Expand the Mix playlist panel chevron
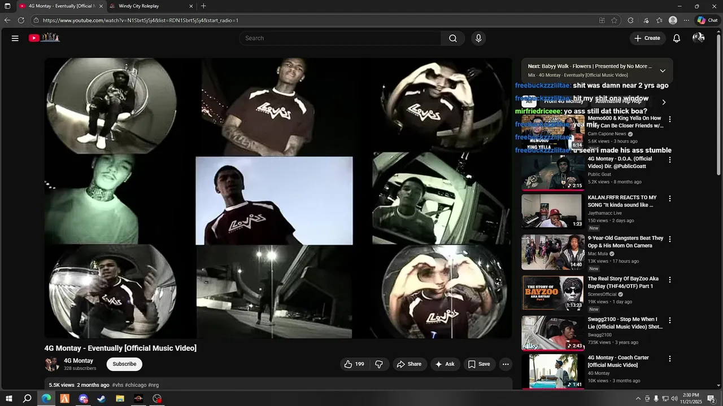Image resolution: width=723 pixels, height=406 pixels. point(663,71)
